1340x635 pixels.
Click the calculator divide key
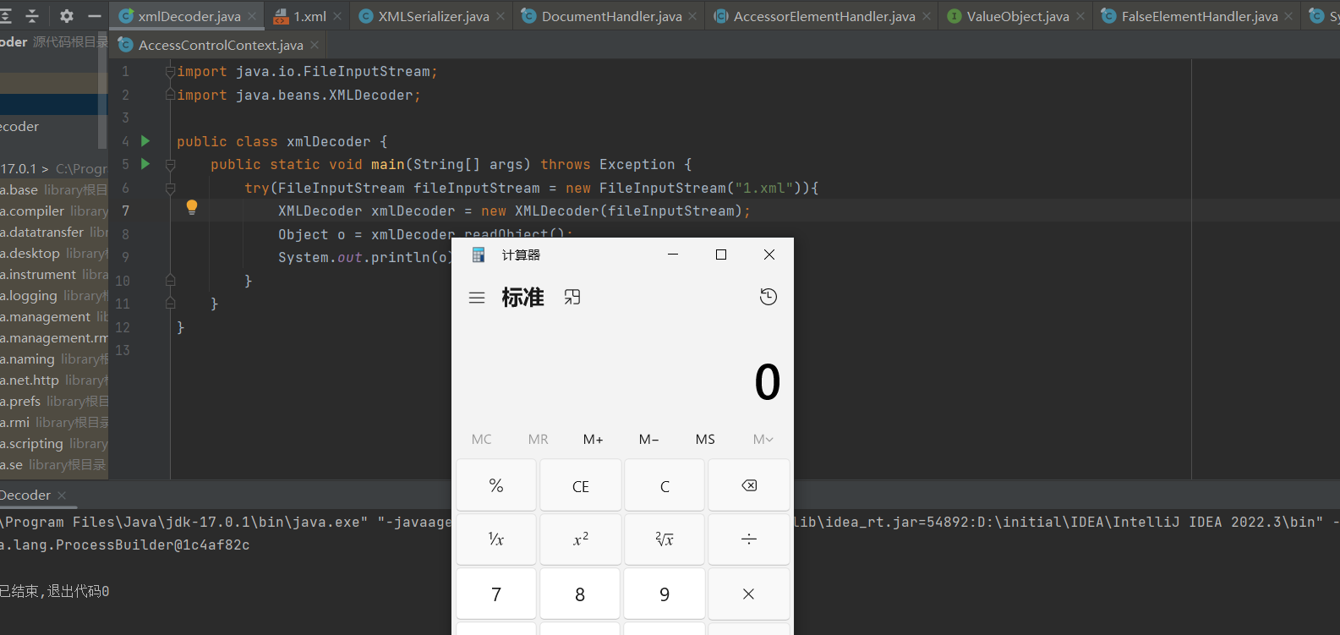(x=749, y=539)
